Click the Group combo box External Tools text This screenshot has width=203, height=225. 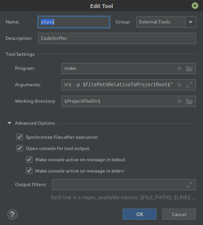(155, 22)
